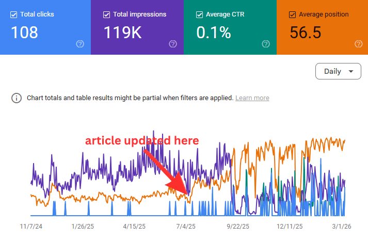Select the 108 total clicks value
The width and height of the screenshot is (368, 241).
click(x=24, y=33)
